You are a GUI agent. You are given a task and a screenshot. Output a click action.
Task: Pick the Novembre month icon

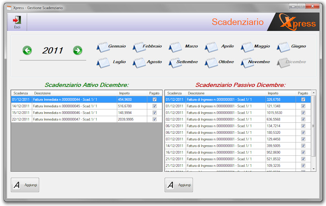(x=247, y=63)
